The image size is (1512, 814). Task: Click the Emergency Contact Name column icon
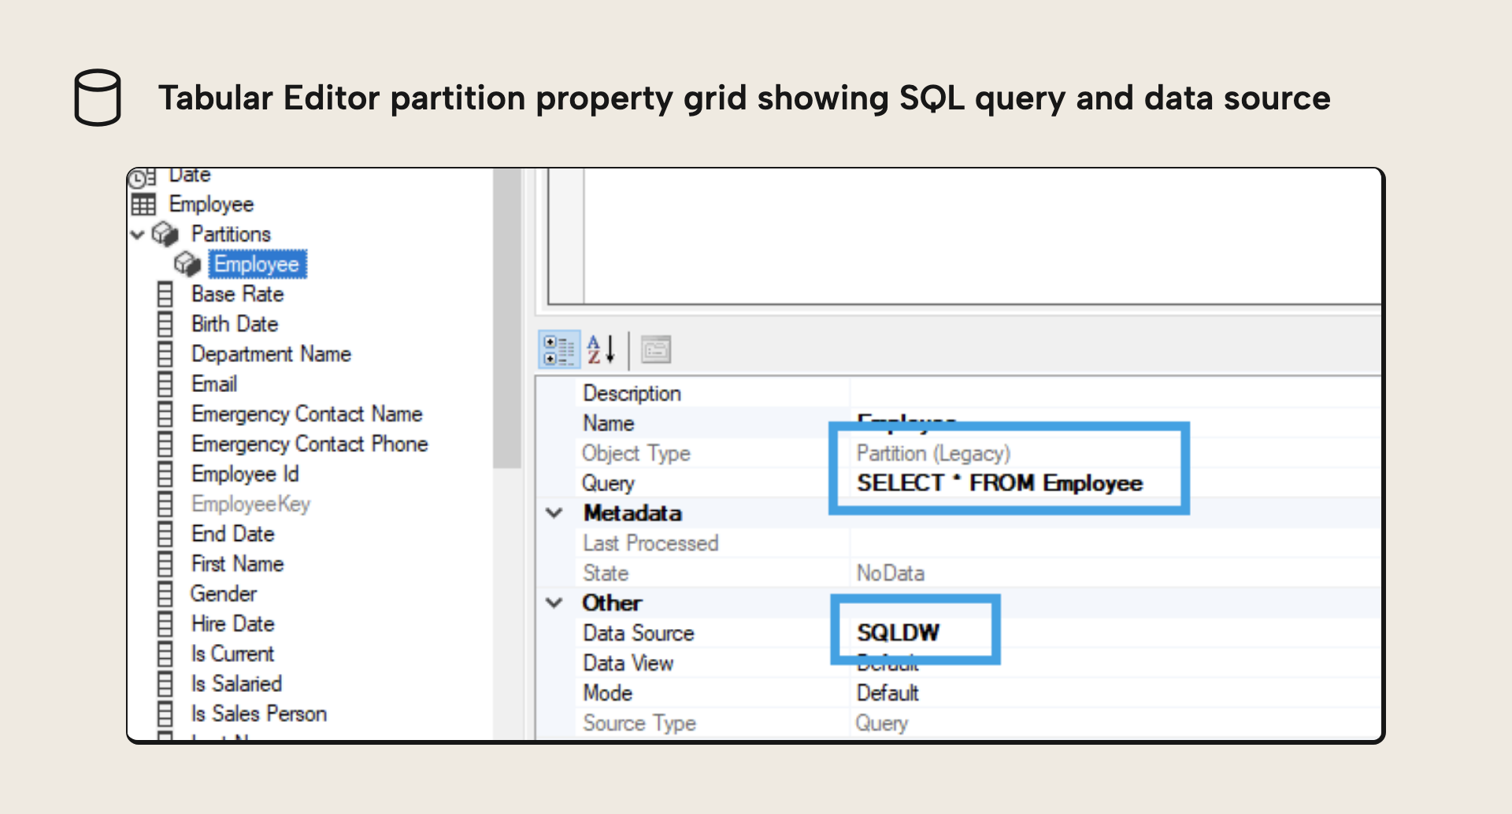pos(165,414)
